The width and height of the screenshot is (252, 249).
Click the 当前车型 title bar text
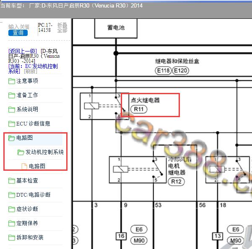coord(71,5)
